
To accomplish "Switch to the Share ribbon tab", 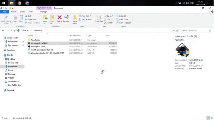I will pos(22,12).
